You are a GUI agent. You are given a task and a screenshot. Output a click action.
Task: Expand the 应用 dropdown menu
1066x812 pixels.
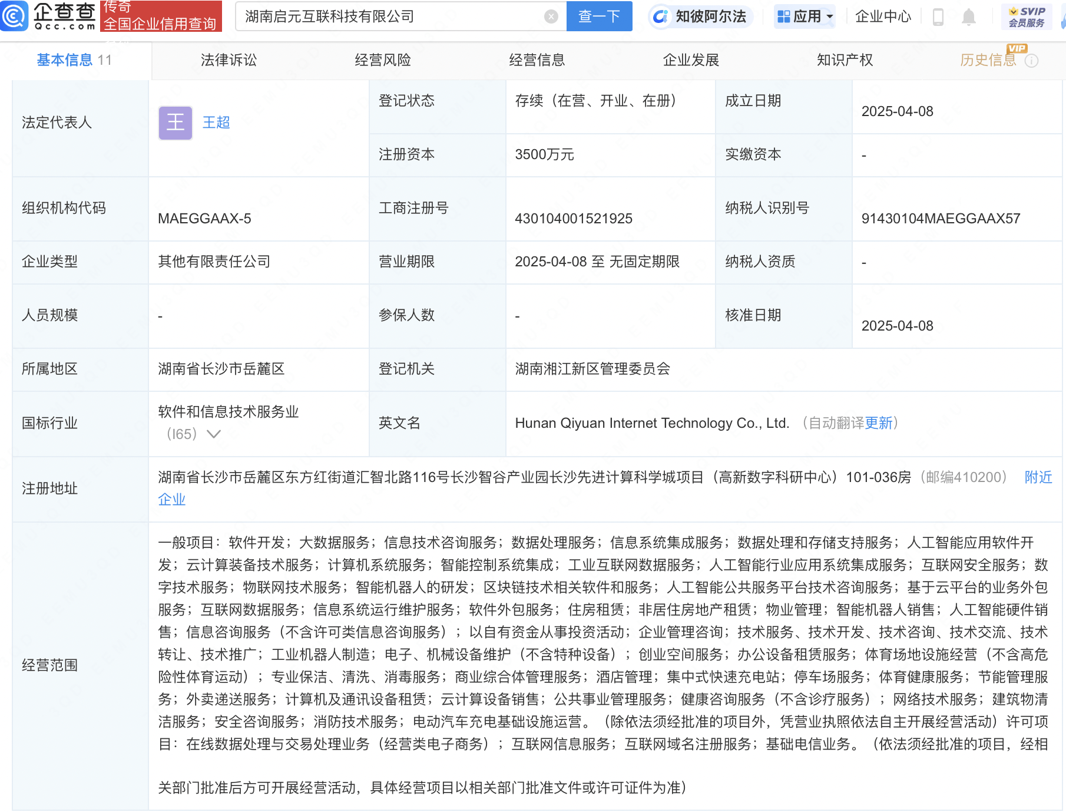point(805,16)
